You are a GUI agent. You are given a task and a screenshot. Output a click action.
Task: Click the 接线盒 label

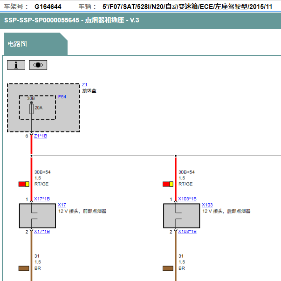pyautogui.click(x=89, y=91)
